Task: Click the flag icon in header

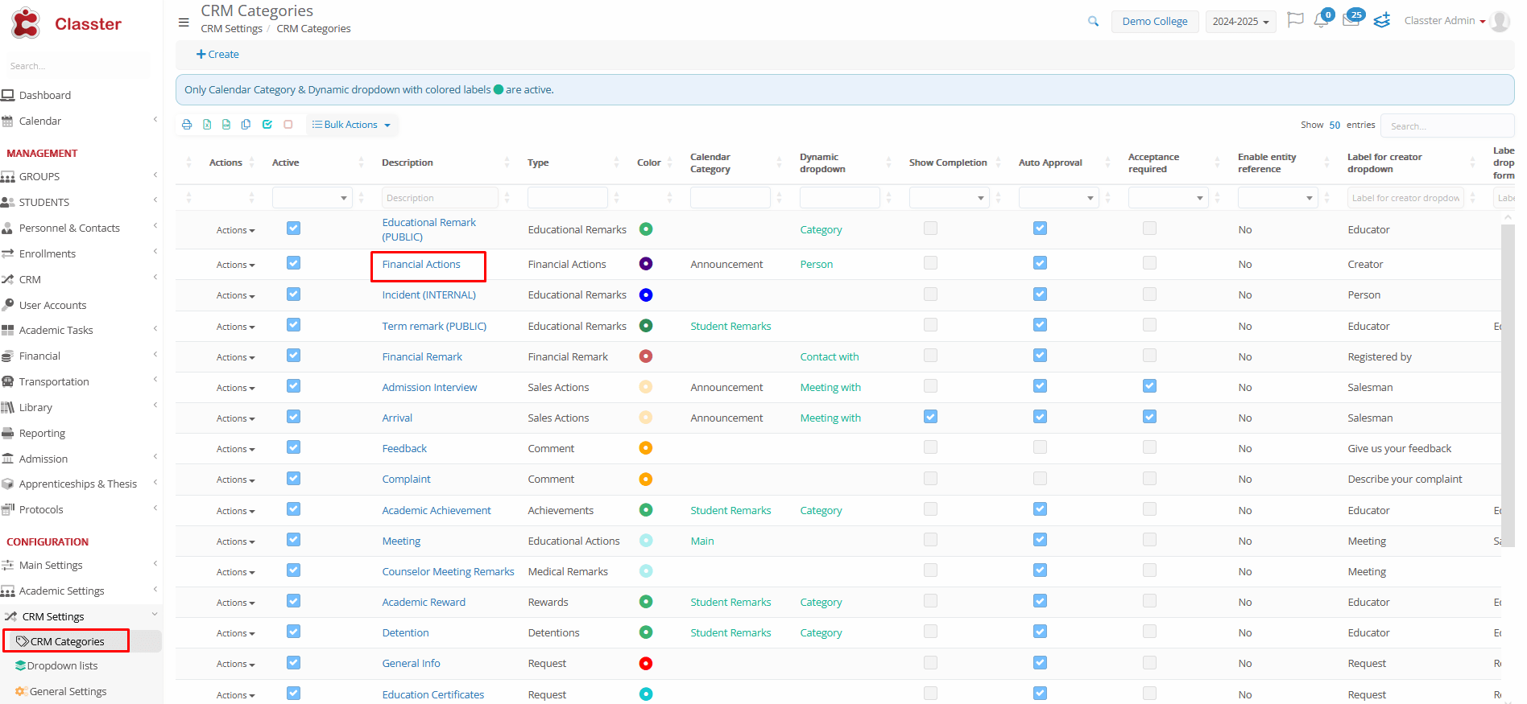Action: pos(1295,20)
